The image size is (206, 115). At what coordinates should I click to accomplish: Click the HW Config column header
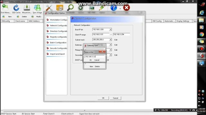tap(157, 21)
